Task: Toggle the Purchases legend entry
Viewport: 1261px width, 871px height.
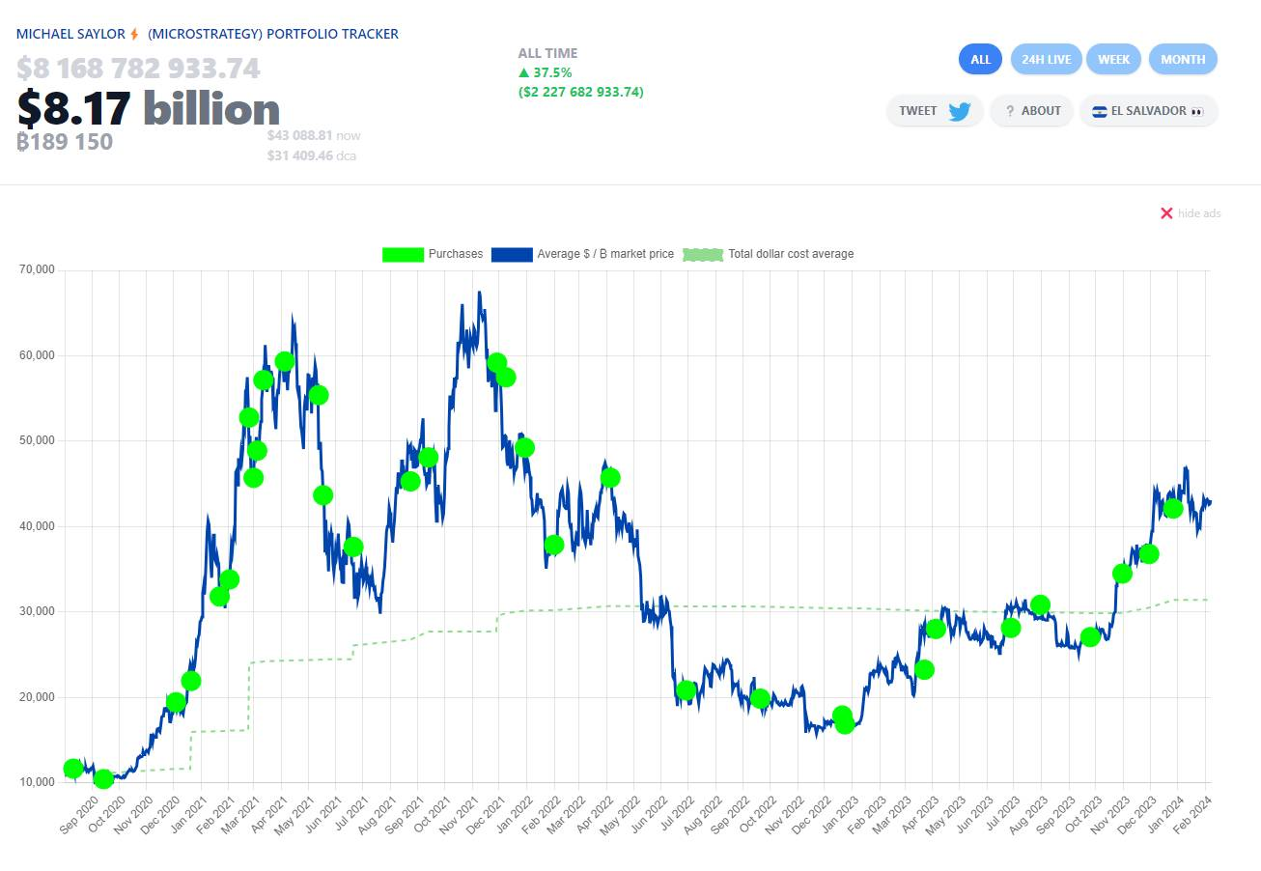Action: [x=433, y=254]
